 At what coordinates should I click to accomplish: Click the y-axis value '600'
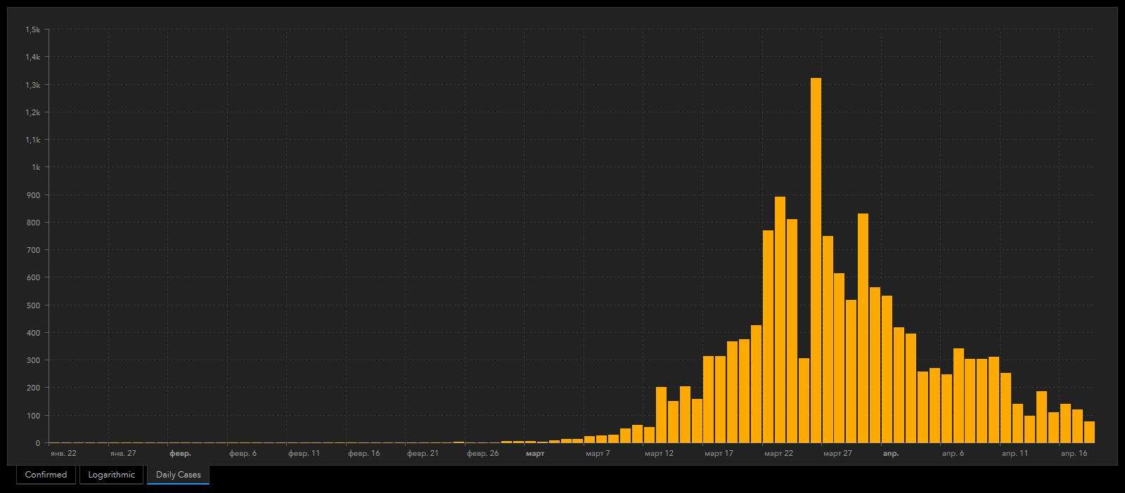pos(34,277)
